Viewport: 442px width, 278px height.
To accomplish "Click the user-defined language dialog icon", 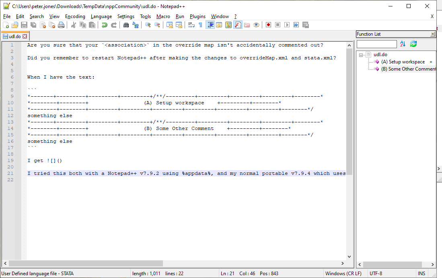I will [219, 25].
